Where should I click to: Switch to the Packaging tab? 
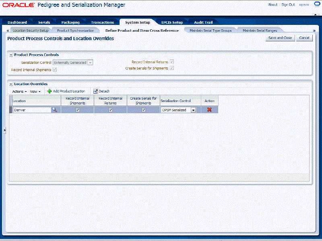pos(70,22)
